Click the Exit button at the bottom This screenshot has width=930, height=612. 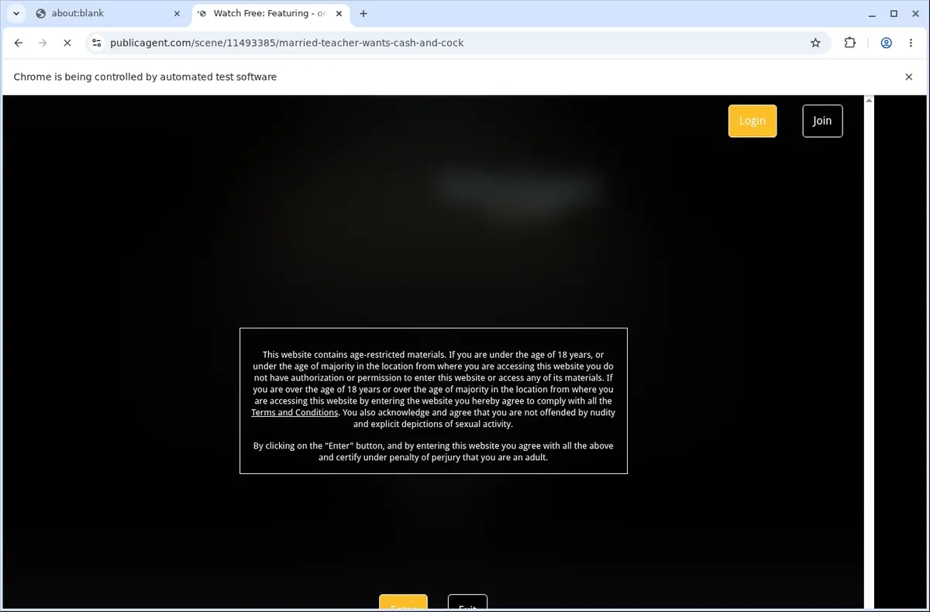467,603
